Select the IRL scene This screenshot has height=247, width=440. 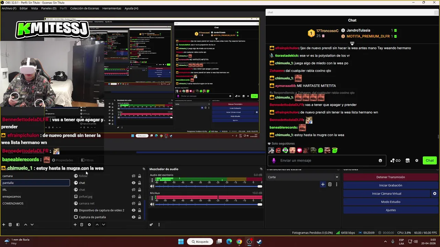[x=35, y=190]
